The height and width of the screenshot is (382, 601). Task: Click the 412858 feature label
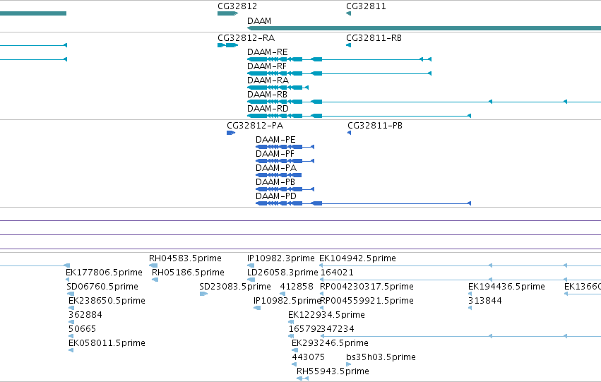[x=297, y=287]
